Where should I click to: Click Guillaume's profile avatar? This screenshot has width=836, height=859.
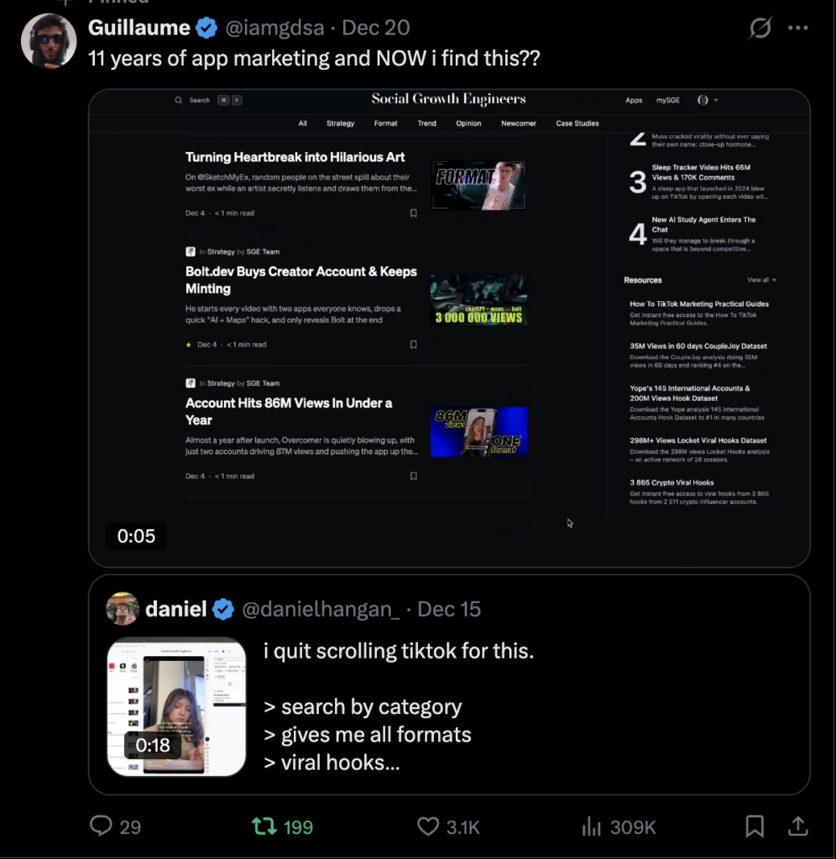click(x=49, y=40)
